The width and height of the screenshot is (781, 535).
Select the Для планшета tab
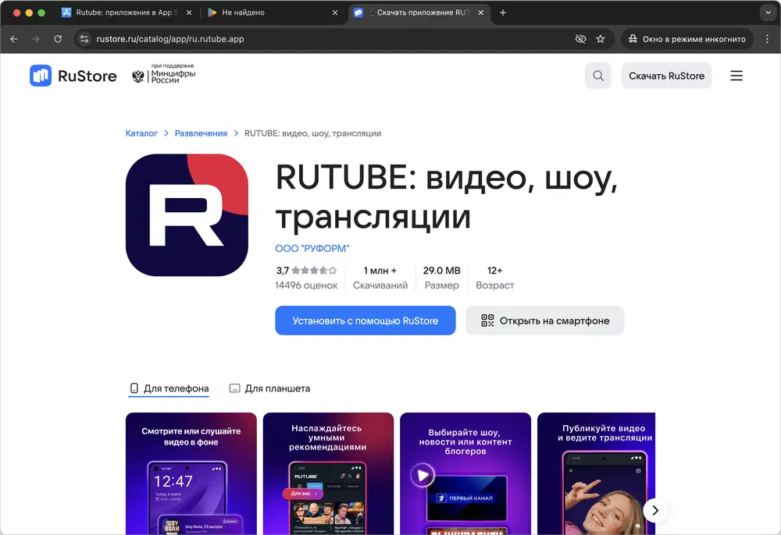269,388
